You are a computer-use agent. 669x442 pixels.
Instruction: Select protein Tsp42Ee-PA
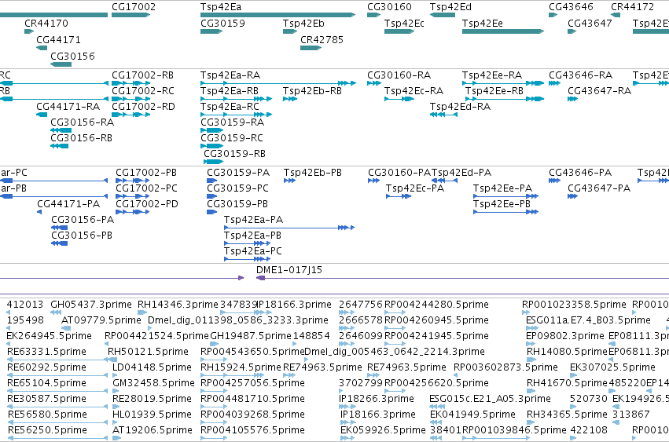click(x=502, y=188)
